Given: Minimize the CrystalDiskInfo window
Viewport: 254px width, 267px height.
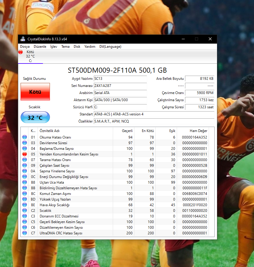Looking at the screenshot, I should [x=183, y=39].
